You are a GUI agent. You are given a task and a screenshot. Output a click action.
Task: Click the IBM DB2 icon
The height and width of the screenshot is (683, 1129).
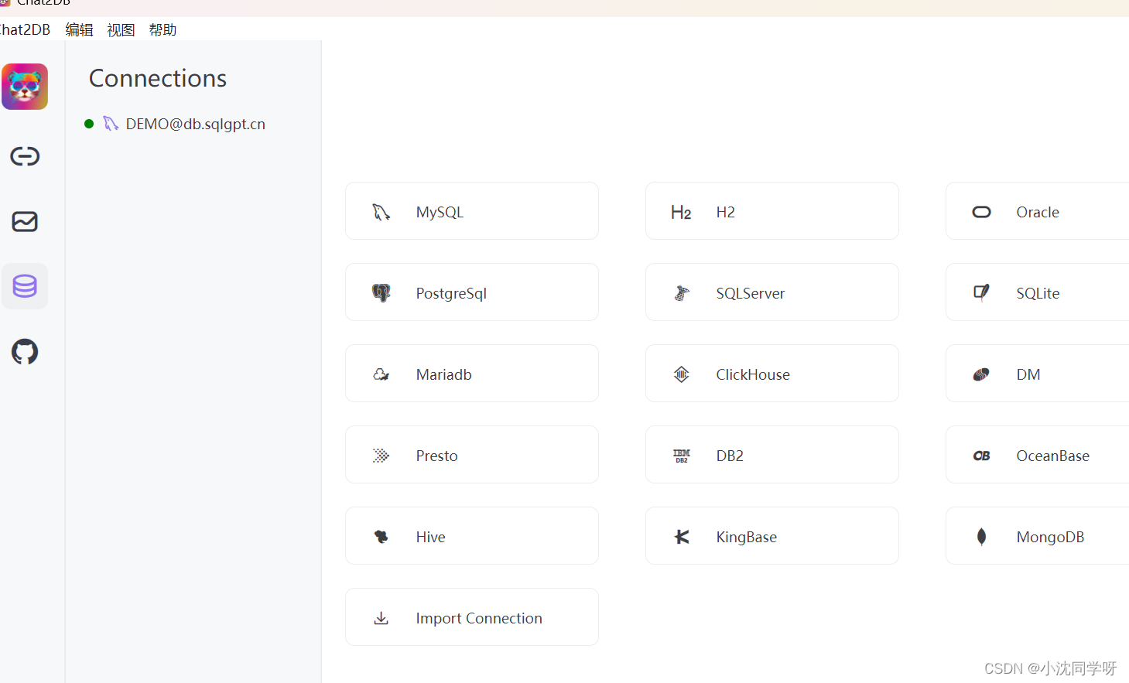pyautogui.click(x=681, y=456)
